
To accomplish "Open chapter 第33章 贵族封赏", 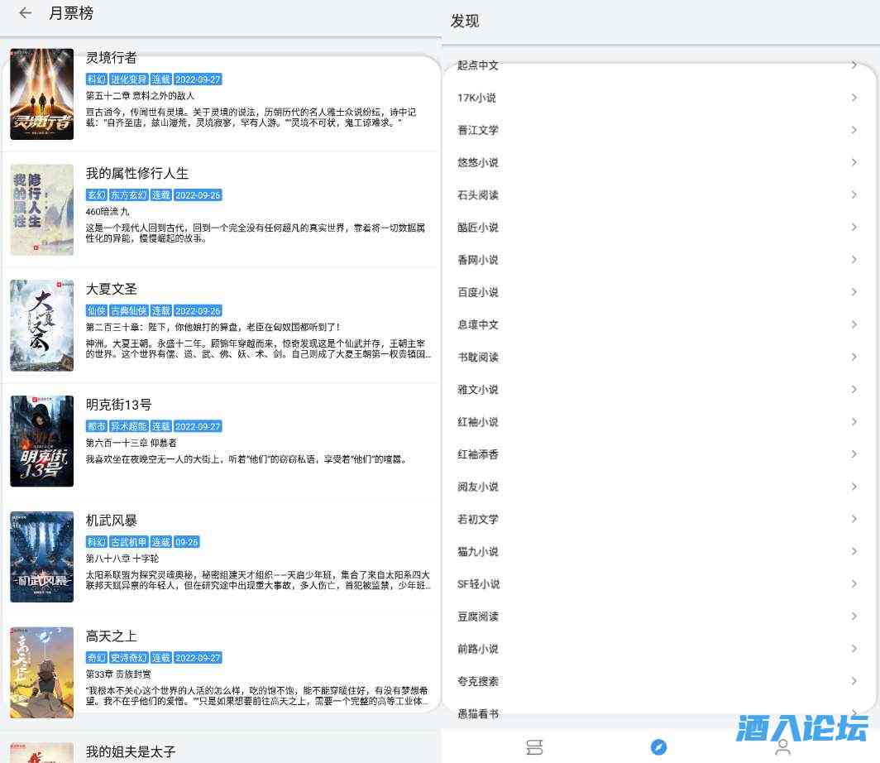I will pos(118,674).
